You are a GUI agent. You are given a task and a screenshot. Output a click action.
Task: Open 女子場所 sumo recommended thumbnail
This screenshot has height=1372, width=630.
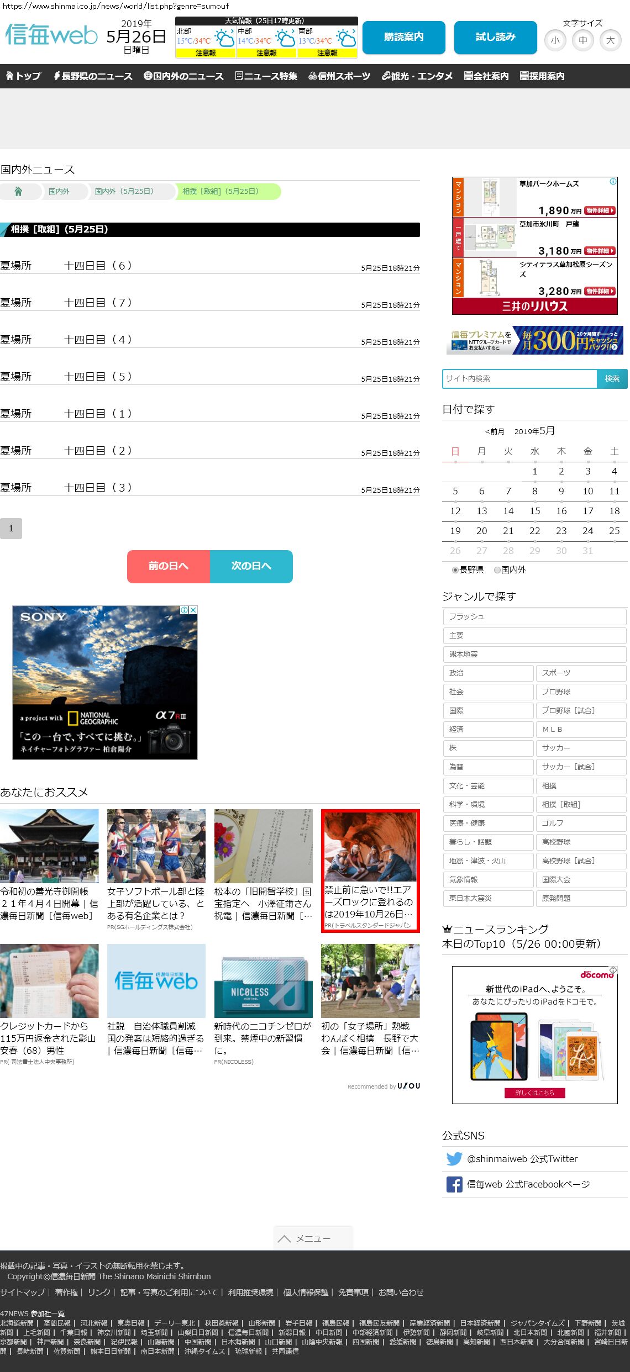point(370,981)
